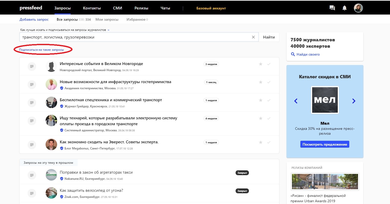Show next offer in discount catalog

pos(354,101)
